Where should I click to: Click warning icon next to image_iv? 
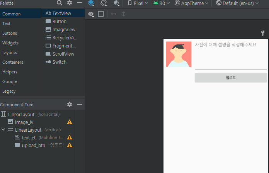click(x=70, y=122)
